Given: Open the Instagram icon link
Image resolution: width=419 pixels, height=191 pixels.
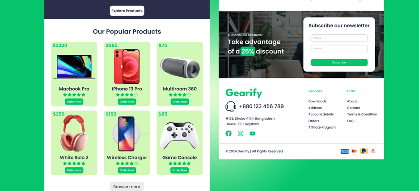Looking at the screenshot, I should pyautogui.click(x=241, y=134).
